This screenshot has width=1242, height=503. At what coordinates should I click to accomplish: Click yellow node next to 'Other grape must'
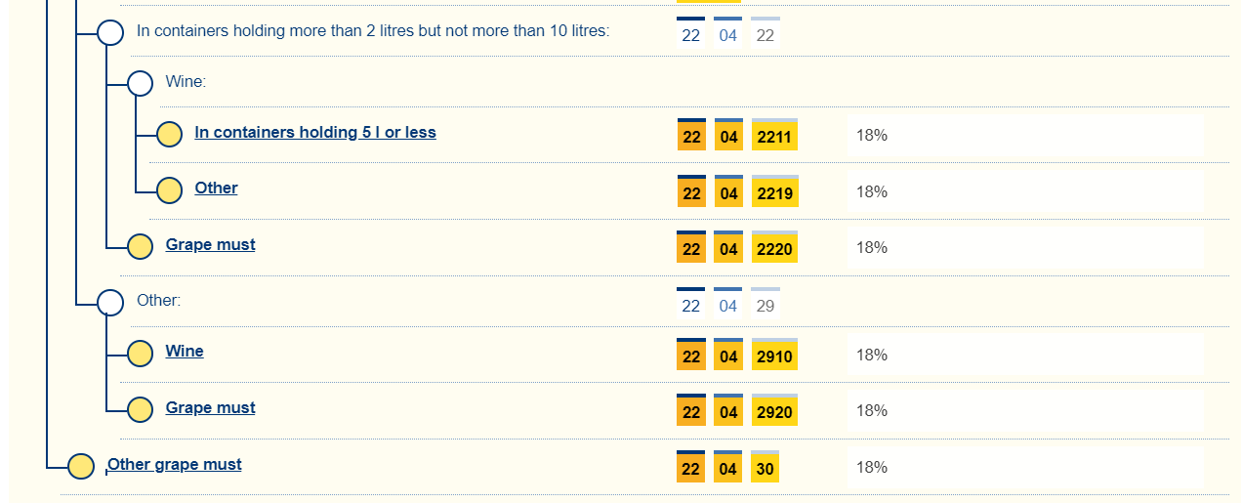click(82, 467)
